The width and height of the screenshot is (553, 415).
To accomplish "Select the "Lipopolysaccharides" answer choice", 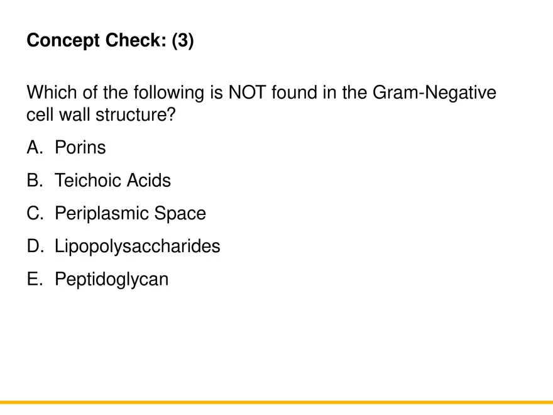I will click(x=138, y=246).
